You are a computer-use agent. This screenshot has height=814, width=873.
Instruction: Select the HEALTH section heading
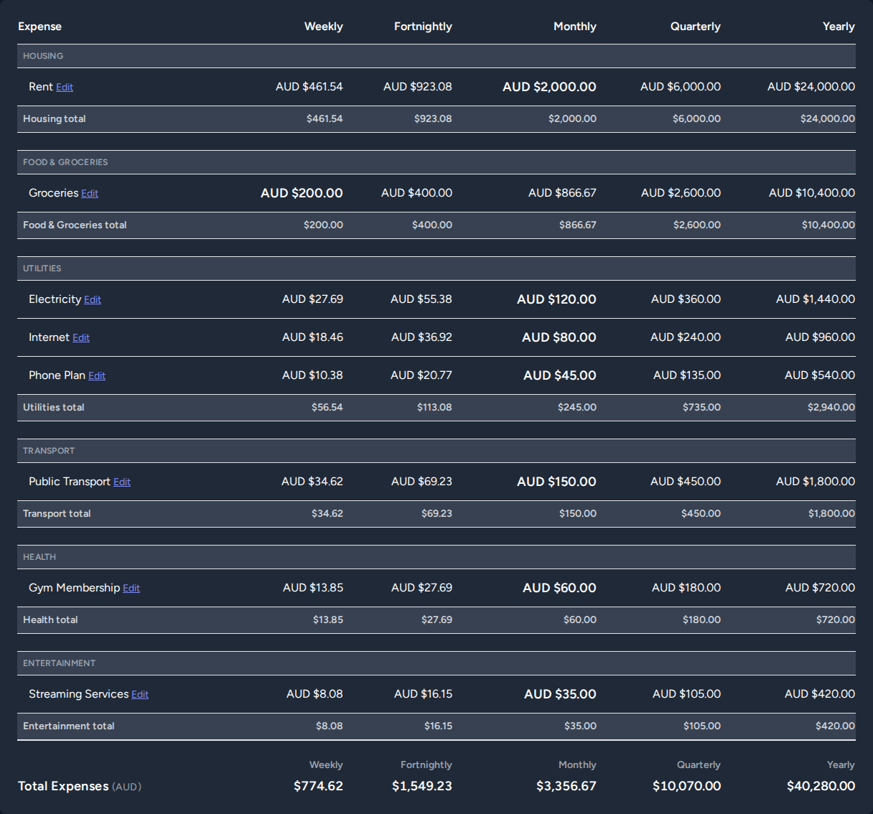pyautogui.click(x=39, y=557)
